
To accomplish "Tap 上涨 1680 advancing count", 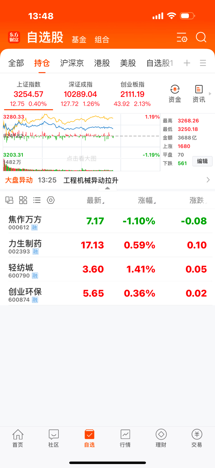I will 177,146.
